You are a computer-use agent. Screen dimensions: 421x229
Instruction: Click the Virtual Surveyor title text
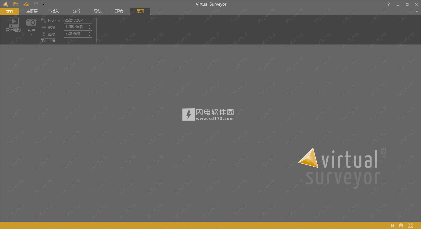(x=211, y=4)
